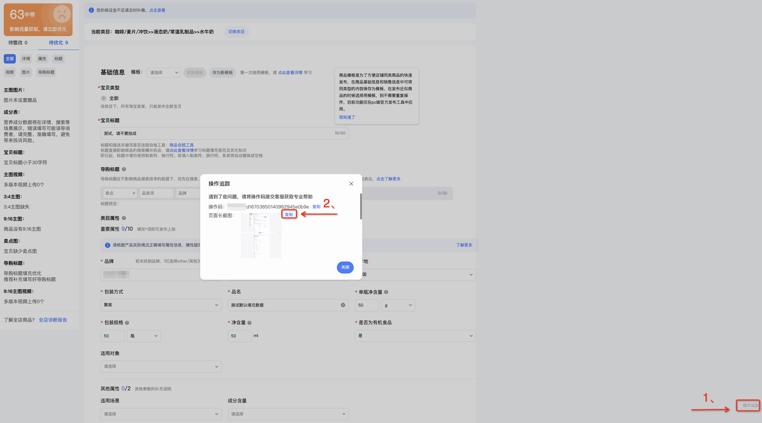Select the 全部 filter chip
Image resolution: width=762 pixels, height=423 pixels.
10,59
